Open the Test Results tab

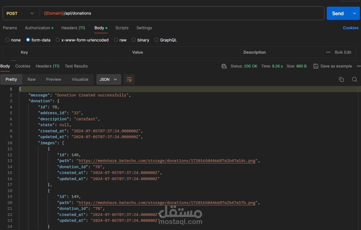pos(76,66)
